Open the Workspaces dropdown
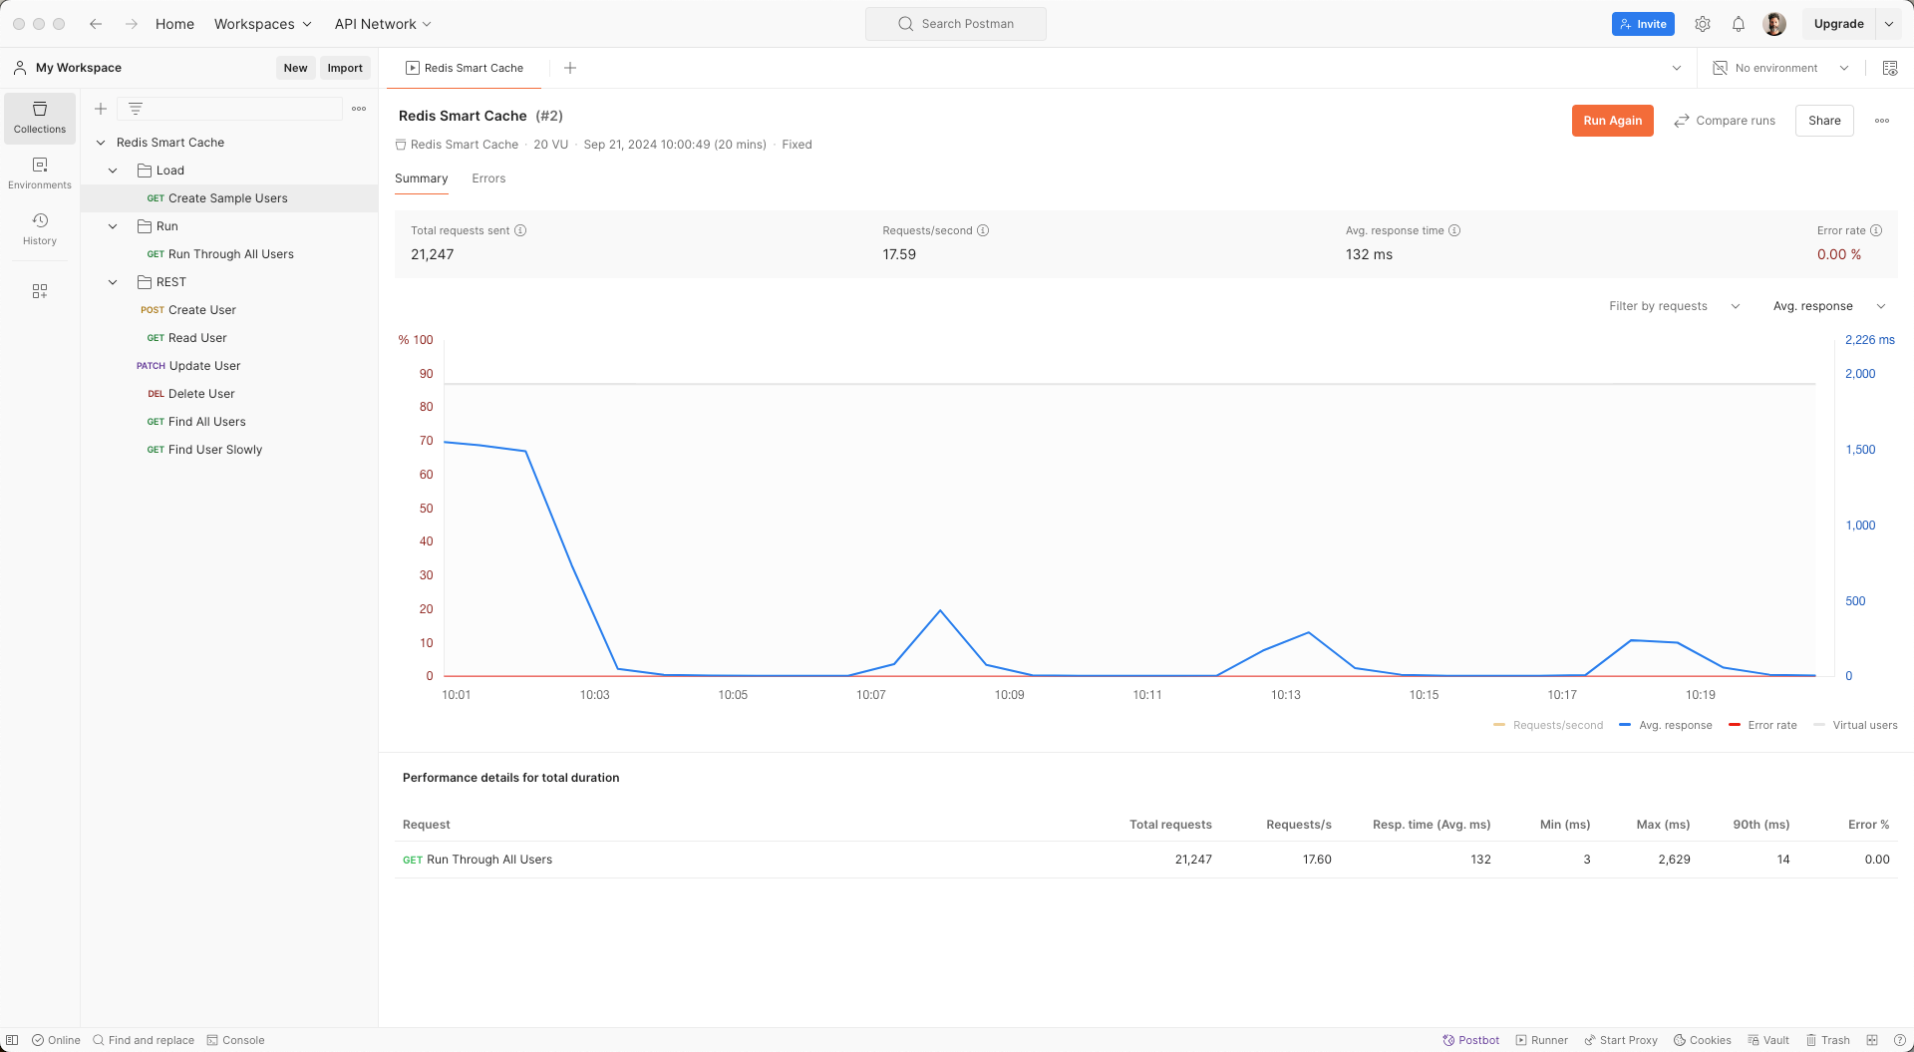 [x=263, y=24]
